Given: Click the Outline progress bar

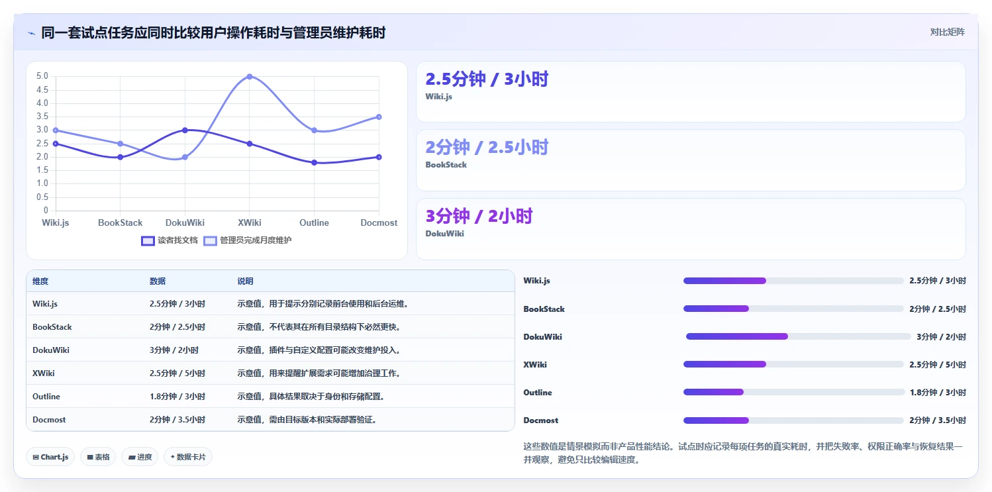Looking at the screenshot, I should point(794,392).
